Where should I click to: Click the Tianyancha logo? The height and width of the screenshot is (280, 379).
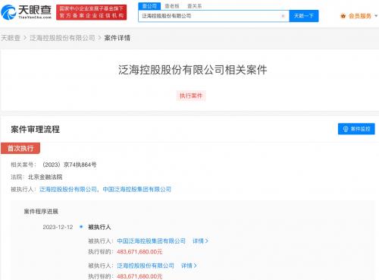(x=27, y=12)
